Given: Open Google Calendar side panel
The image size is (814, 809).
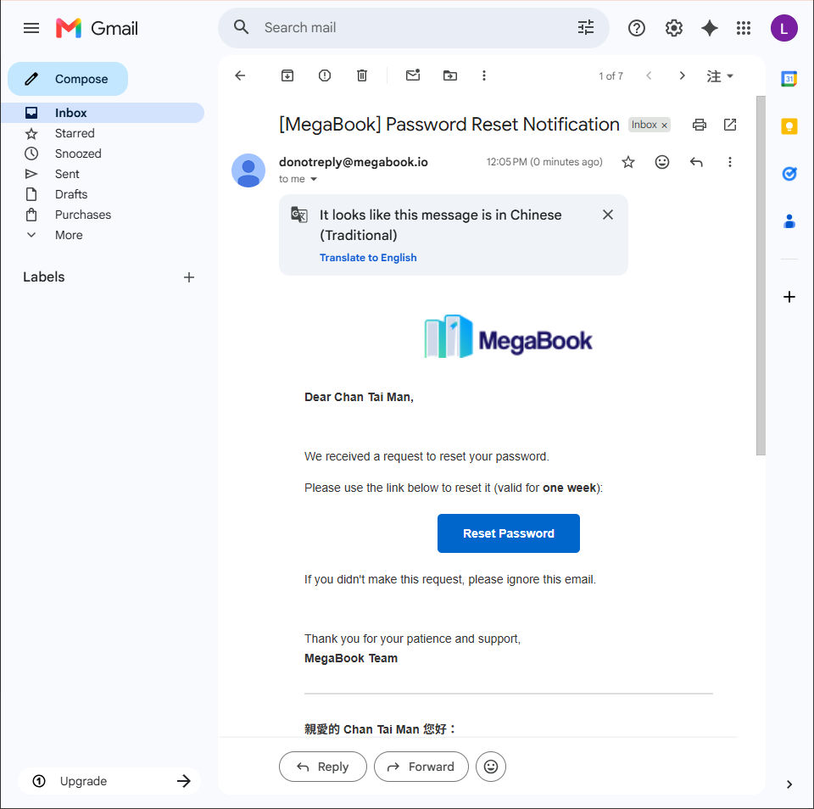Looking at the screenshot, I should [x=789, y=79].
